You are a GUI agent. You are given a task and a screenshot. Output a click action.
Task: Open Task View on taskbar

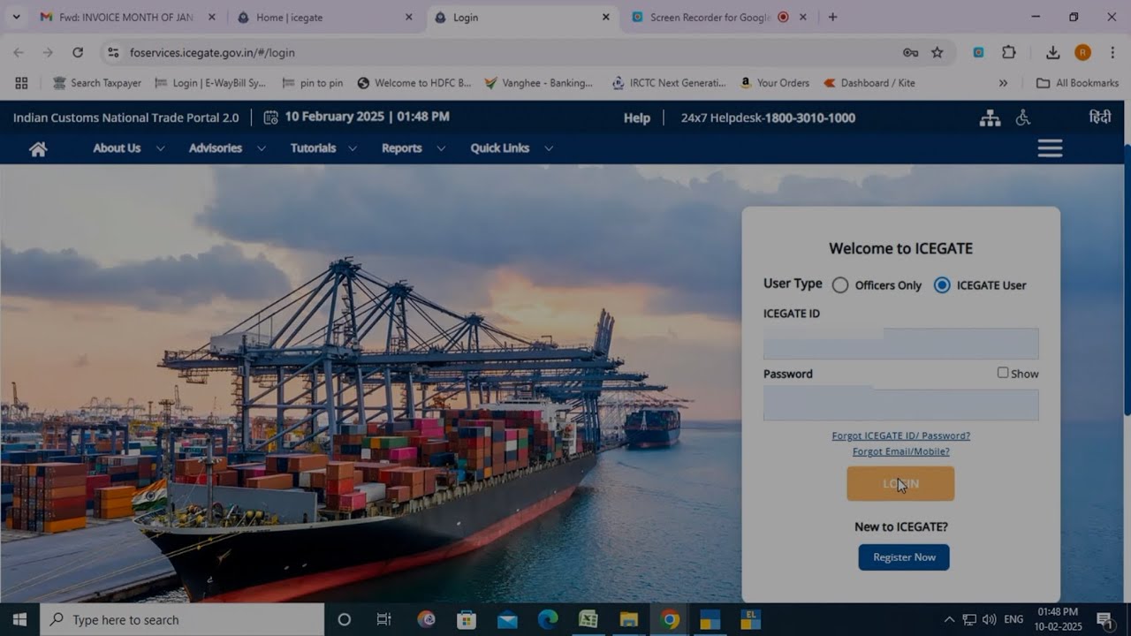pos(383,619)
